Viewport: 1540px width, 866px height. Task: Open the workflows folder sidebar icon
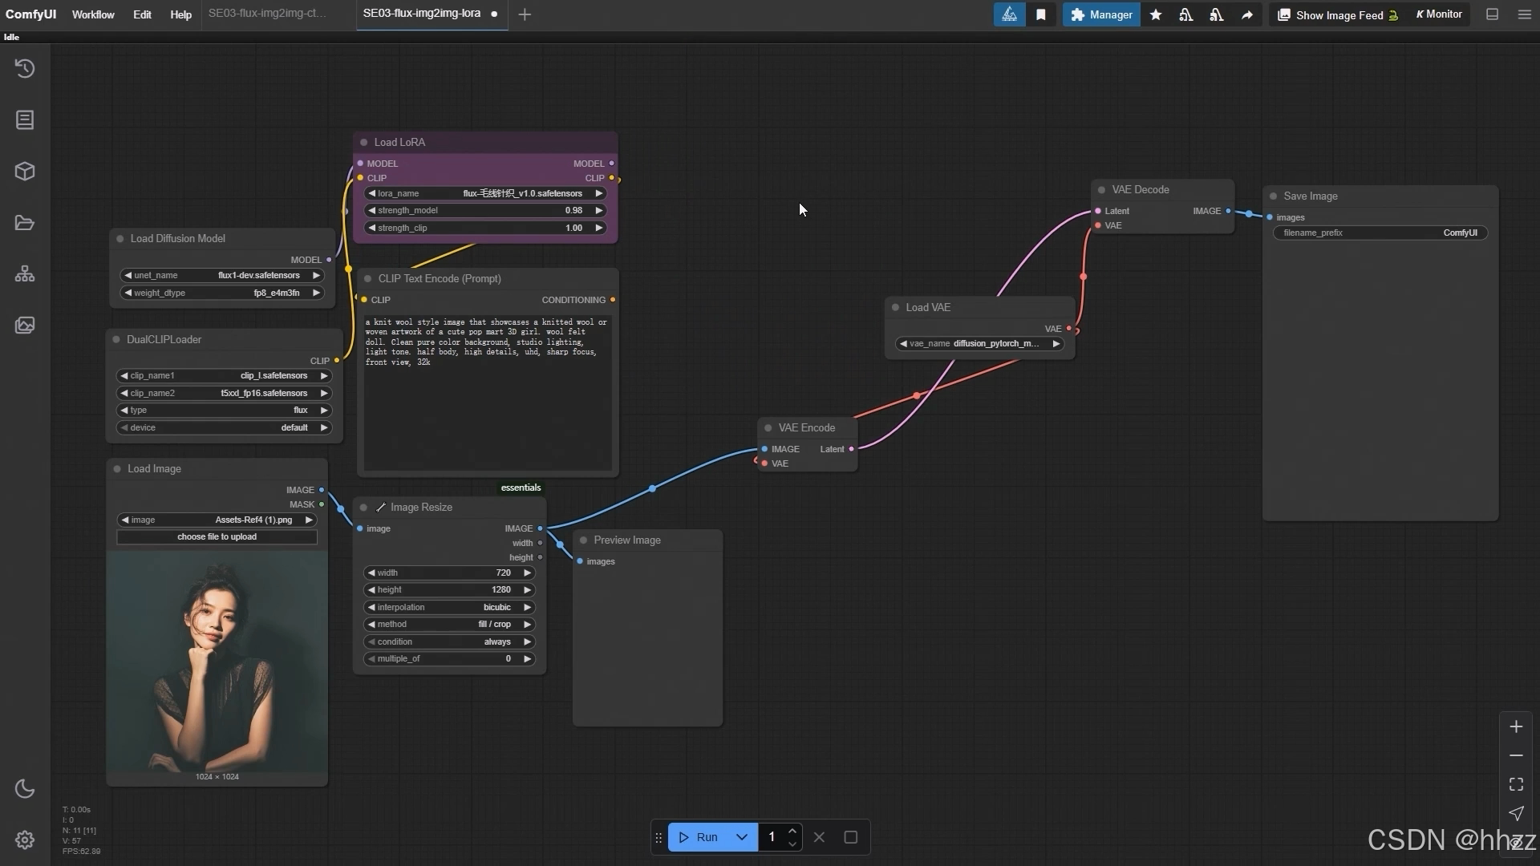[x=25, y=223]
